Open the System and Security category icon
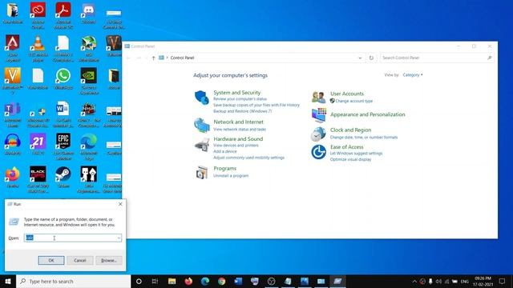Screen dimensions: 513x288 (201, 98)
